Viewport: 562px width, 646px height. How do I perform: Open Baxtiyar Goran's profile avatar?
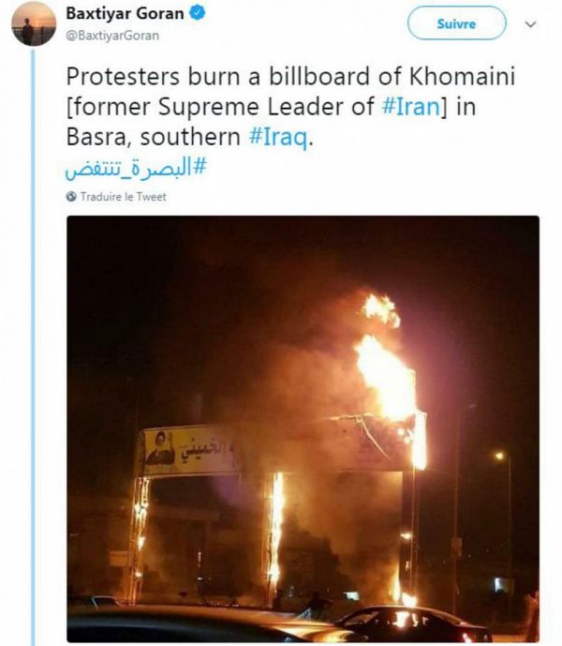(x=34, y=23)
